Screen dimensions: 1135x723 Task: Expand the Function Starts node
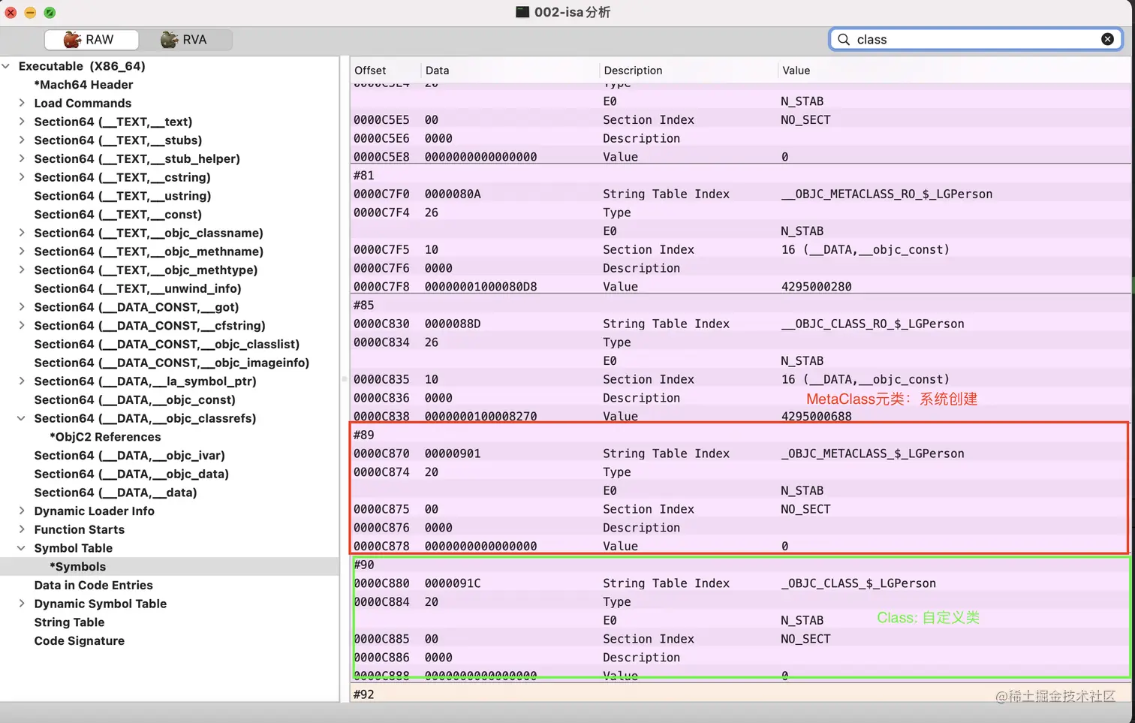click(22, 529)
